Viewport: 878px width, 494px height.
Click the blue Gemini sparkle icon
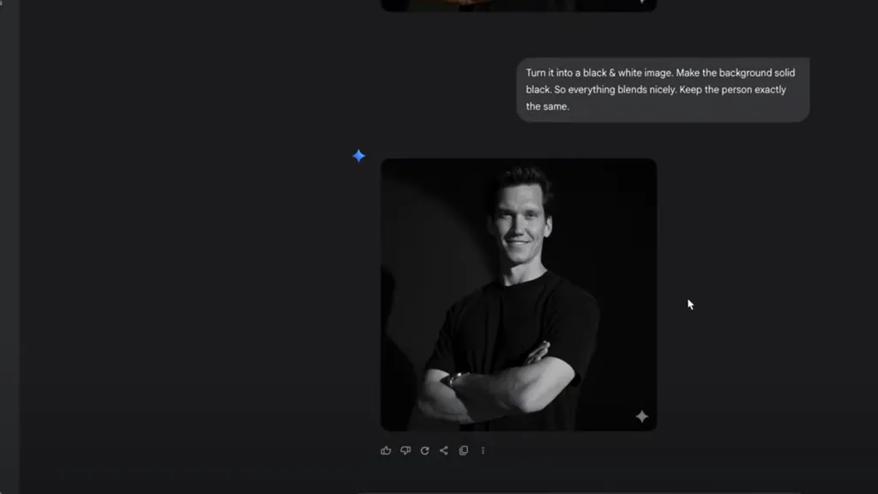tap(359, 155)
